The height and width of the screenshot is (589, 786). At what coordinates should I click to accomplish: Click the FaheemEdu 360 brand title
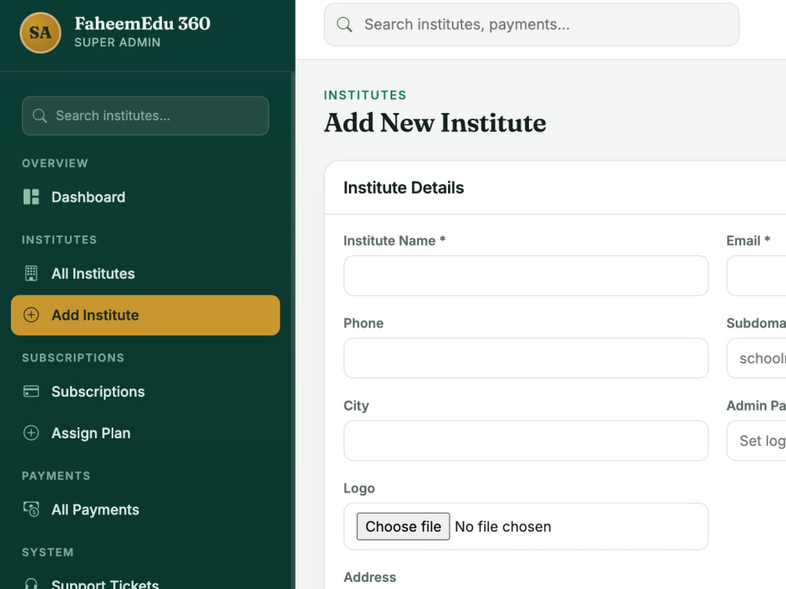coord(142,24)
